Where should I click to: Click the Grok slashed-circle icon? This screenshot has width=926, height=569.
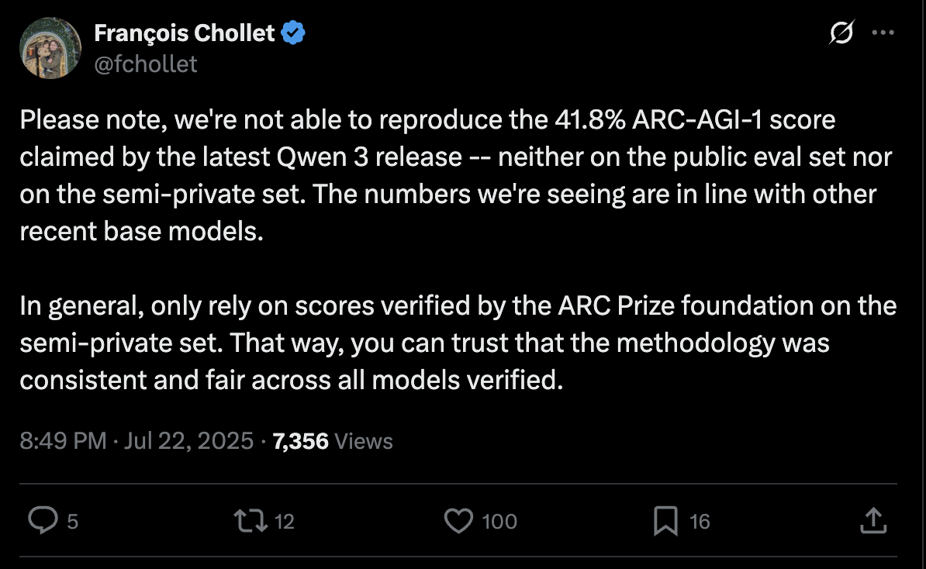point(841,33)
